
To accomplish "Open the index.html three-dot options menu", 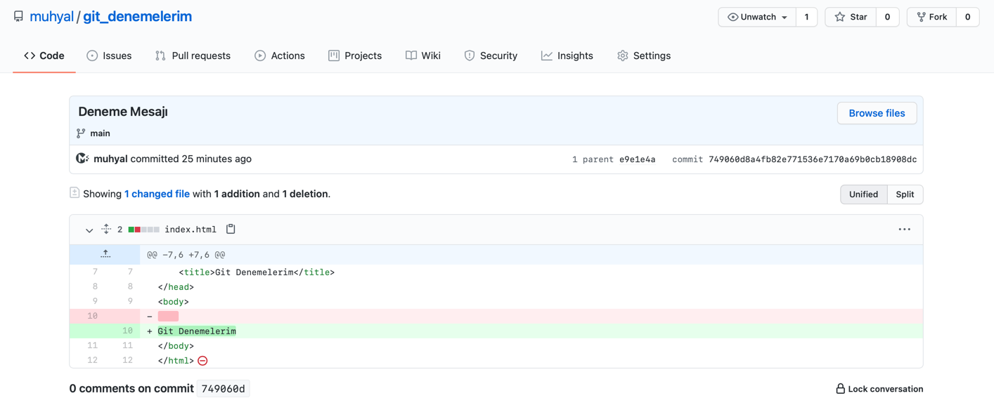I will [x=904, y=230].
